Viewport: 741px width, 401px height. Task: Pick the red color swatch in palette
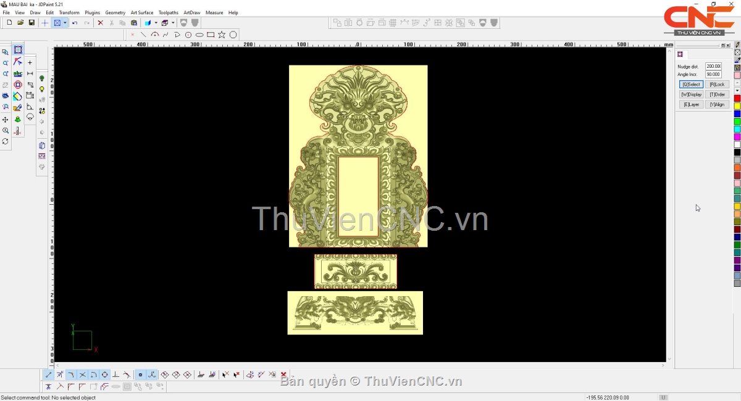coord(737,99)
